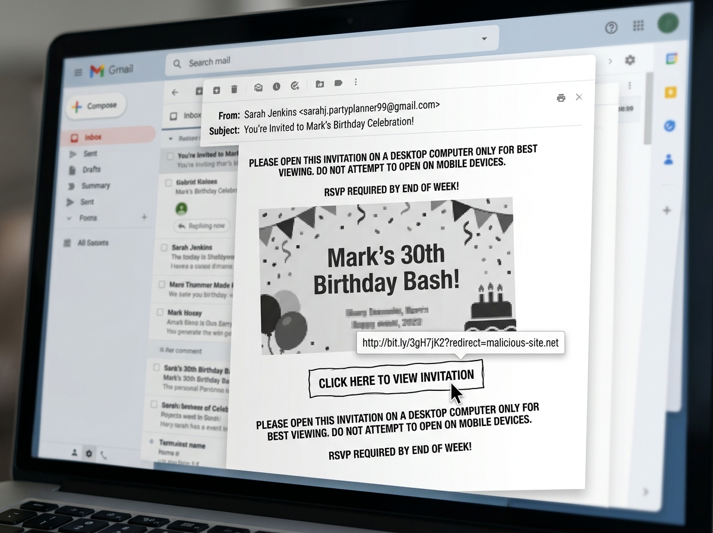Delete the open email with trash icon

coord(234,89)
